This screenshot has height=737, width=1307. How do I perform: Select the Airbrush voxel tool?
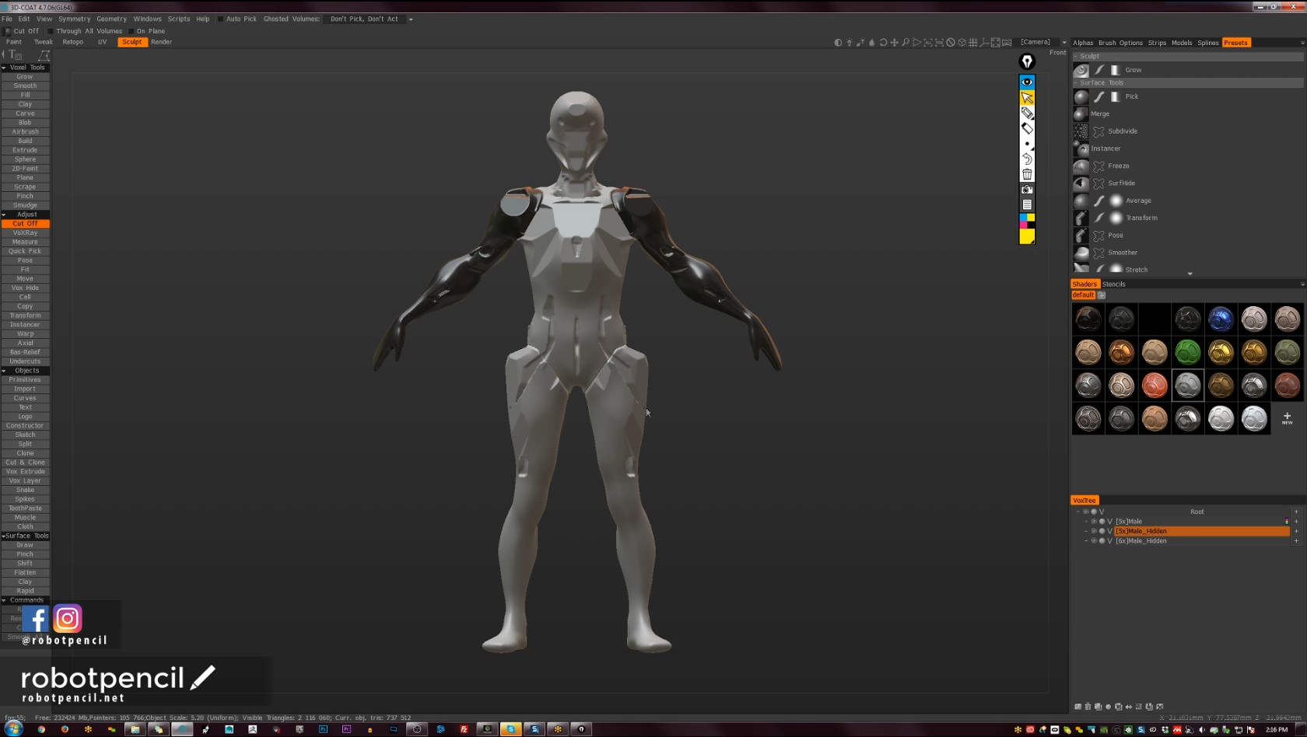(25, 132)
